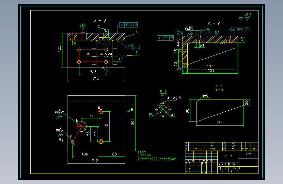The image size is (283, 184).
Task: Click the K 3:1 detail view label
Action: click(x=163, y=93)
